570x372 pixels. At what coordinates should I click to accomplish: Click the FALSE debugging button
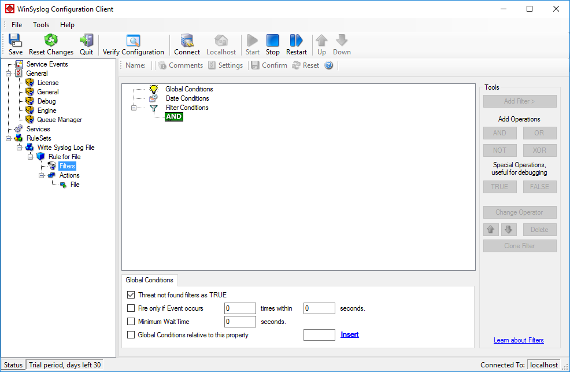539,187
